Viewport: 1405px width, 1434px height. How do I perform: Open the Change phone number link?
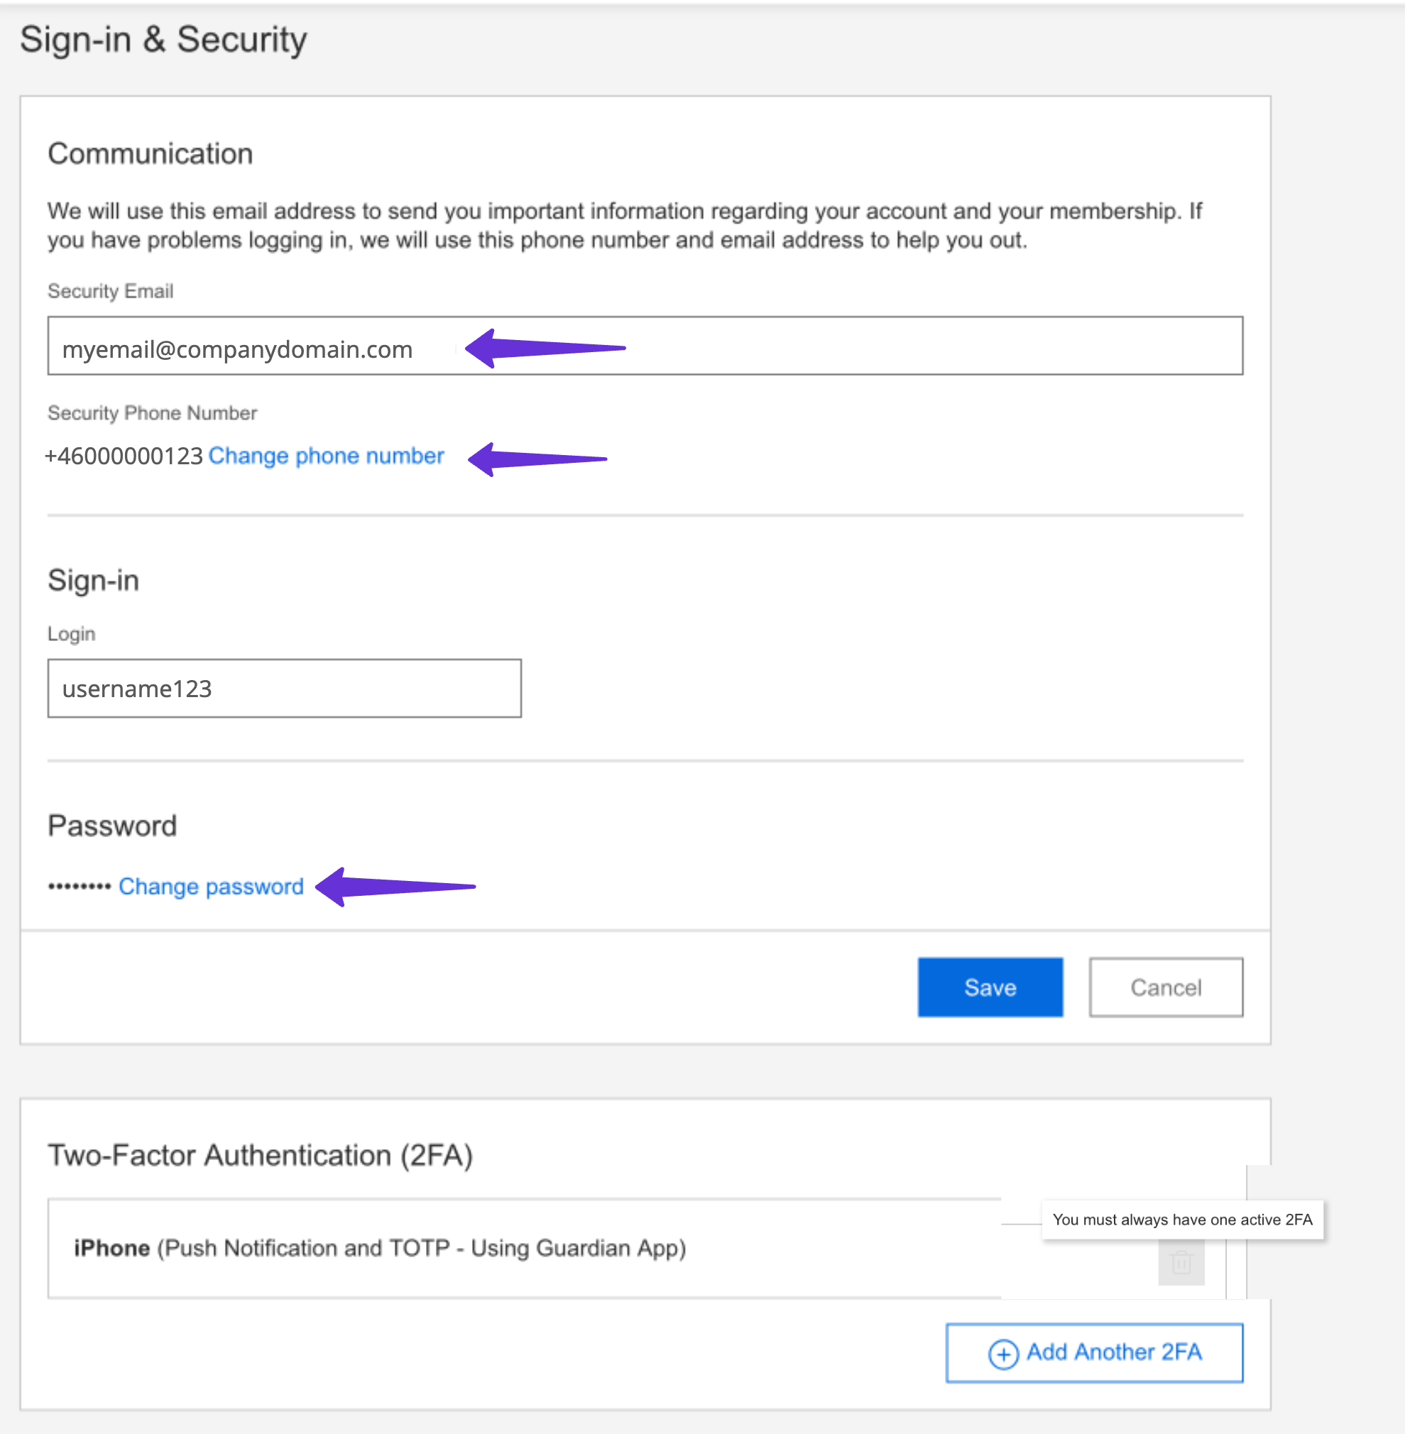(x=326, y=456)
